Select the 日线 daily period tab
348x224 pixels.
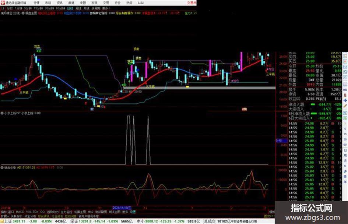70,8
